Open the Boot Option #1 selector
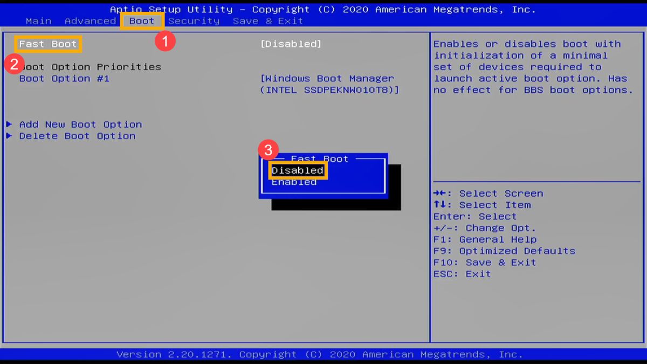 (71, 78)
